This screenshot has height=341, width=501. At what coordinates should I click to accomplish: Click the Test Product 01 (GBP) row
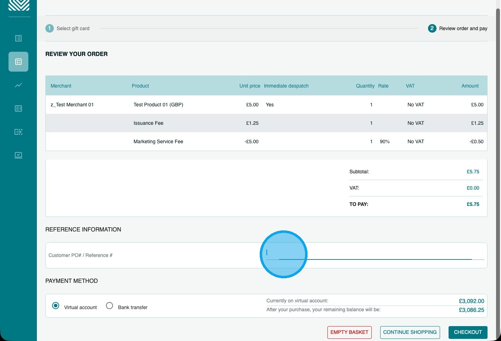[x=266, y=105]
